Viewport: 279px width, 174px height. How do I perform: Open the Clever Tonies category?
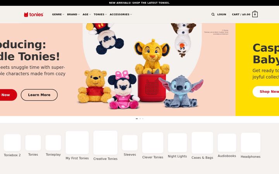pos(153,146)
